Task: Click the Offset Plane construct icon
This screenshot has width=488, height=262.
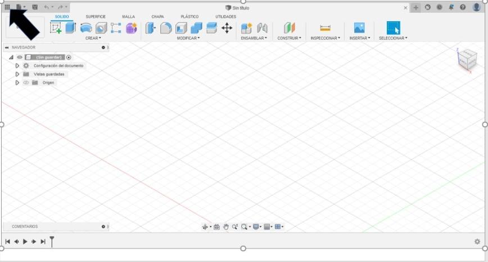Action: 289,28
